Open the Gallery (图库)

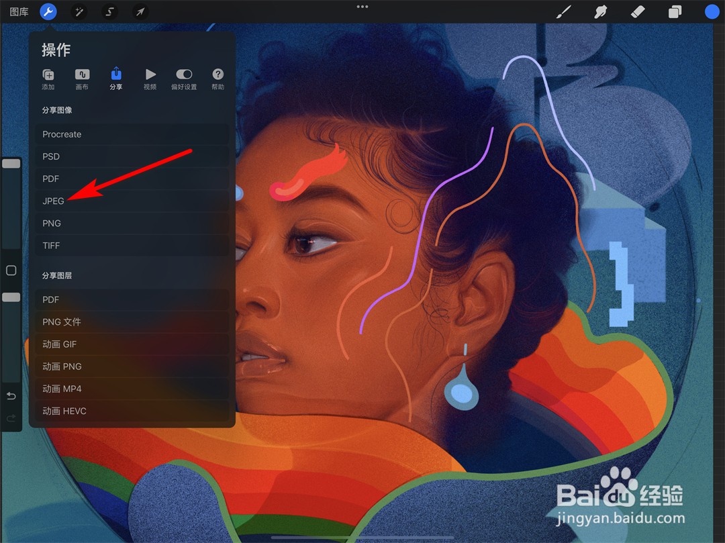click(19, 11)
